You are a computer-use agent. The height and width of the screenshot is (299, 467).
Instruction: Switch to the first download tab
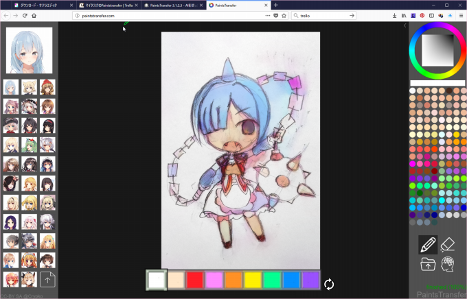pyautogui.click(x=44, y=5)
